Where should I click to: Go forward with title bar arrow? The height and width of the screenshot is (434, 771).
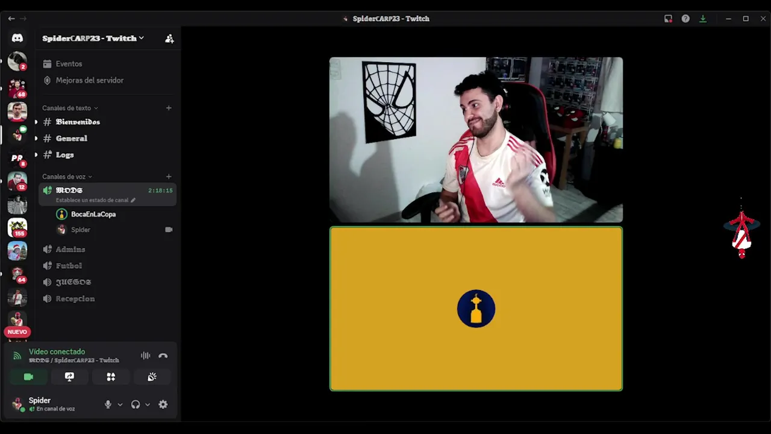click(23, 19)
